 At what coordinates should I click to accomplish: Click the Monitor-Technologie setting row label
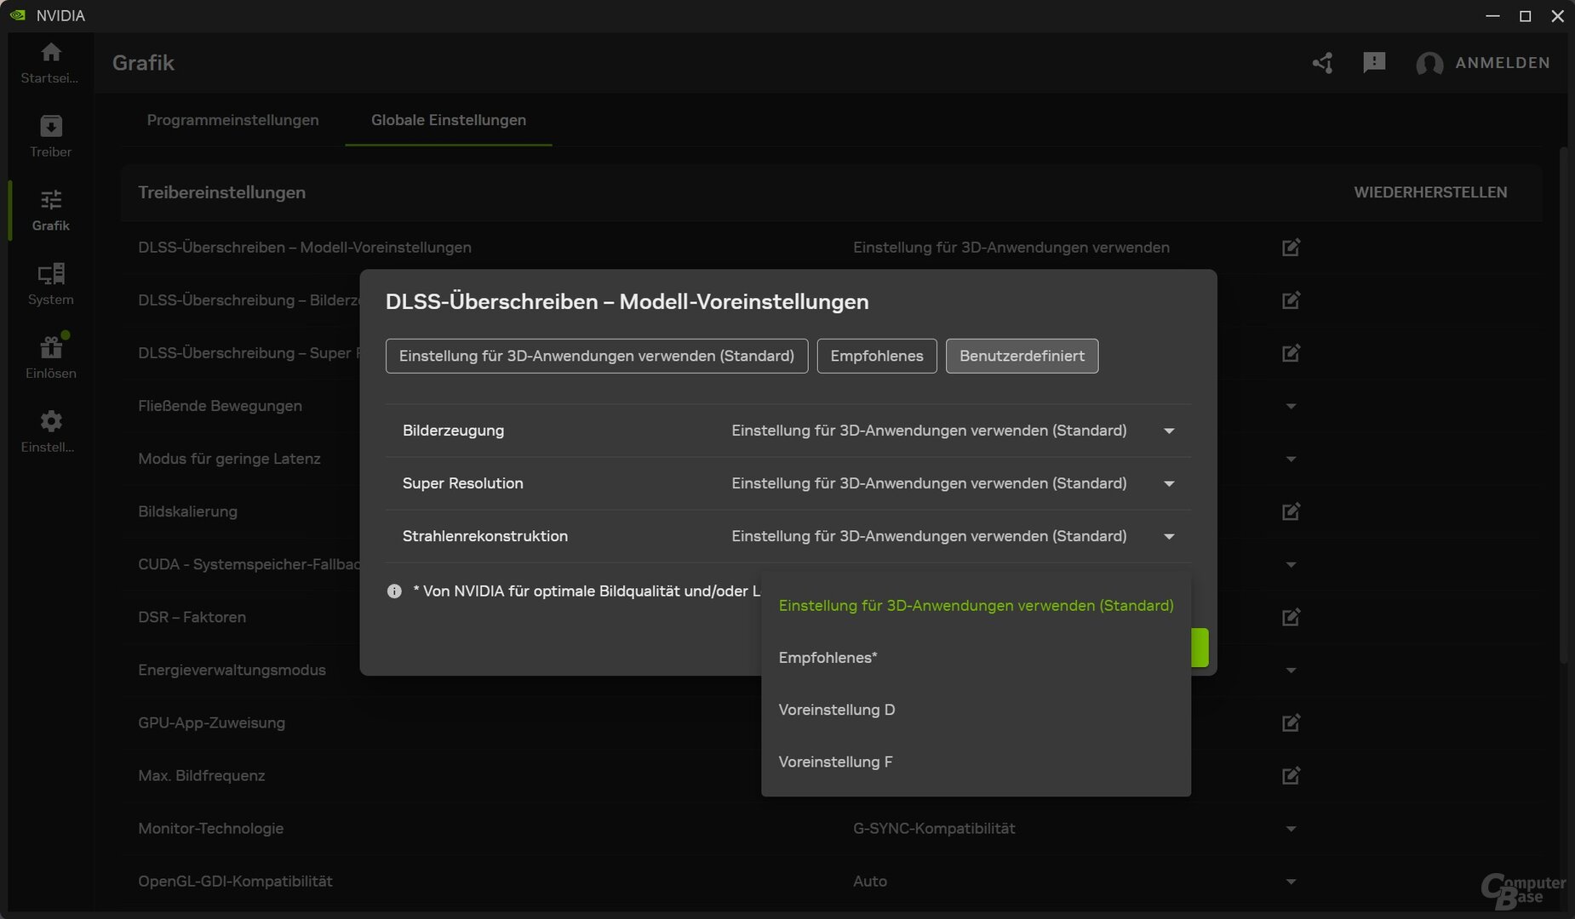tap(211, 828)
